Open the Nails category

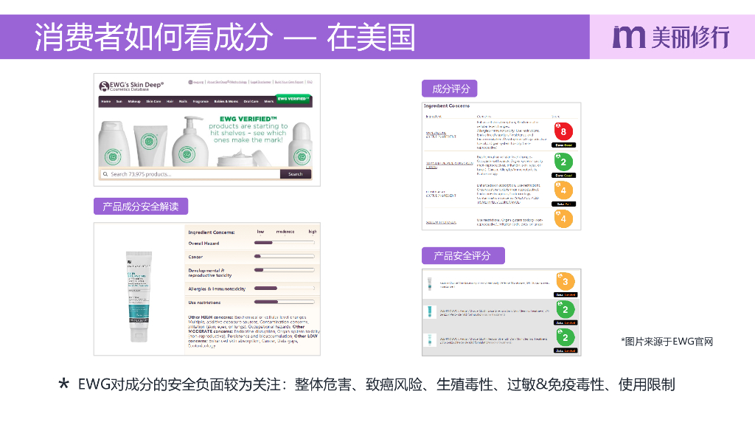click(x=183, y=102)
